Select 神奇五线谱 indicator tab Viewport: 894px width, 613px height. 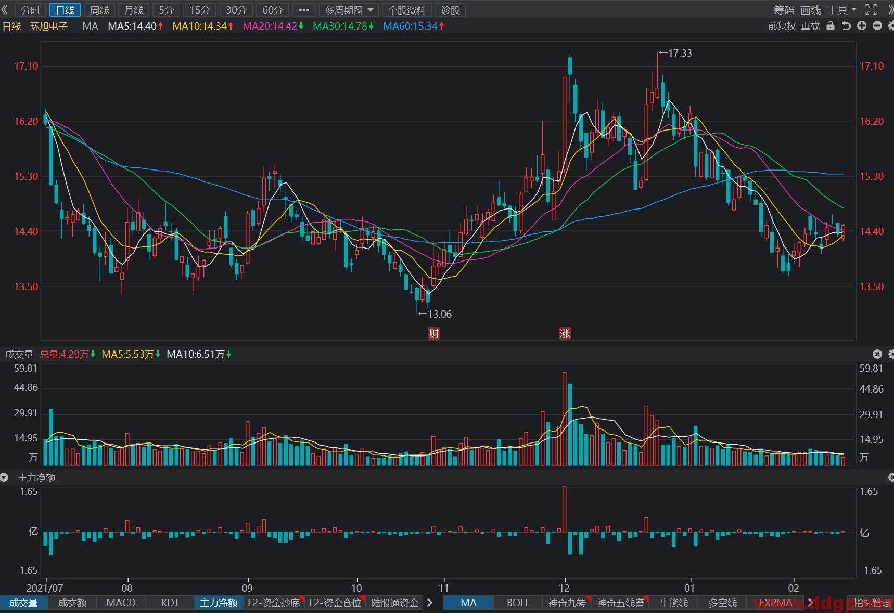pyautogui.click(x=620, y=603)
